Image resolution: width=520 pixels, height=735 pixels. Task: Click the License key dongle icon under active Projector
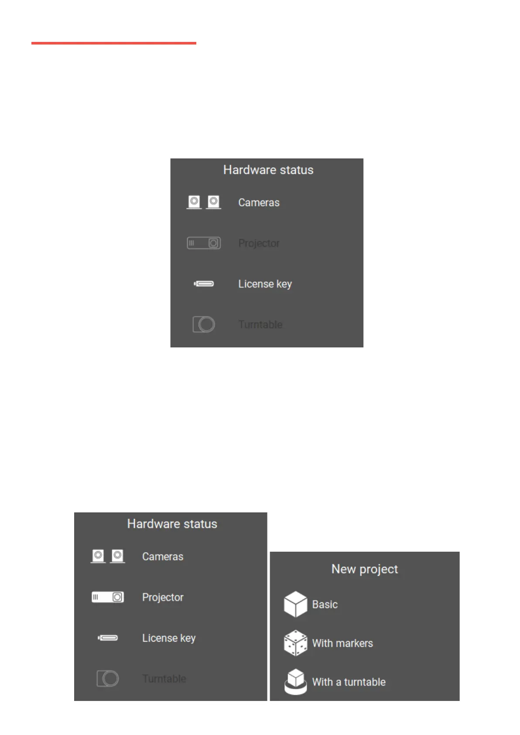(x=108, y=638)
